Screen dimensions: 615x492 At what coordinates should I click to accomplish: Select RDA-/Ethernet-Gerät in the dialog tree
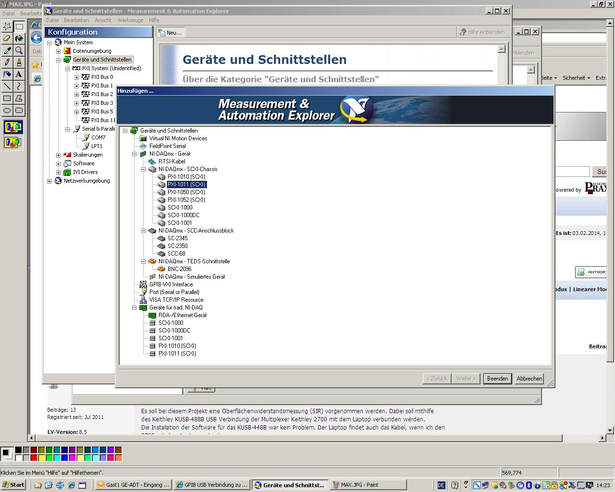pyautogui.click(x=183, y=315)
